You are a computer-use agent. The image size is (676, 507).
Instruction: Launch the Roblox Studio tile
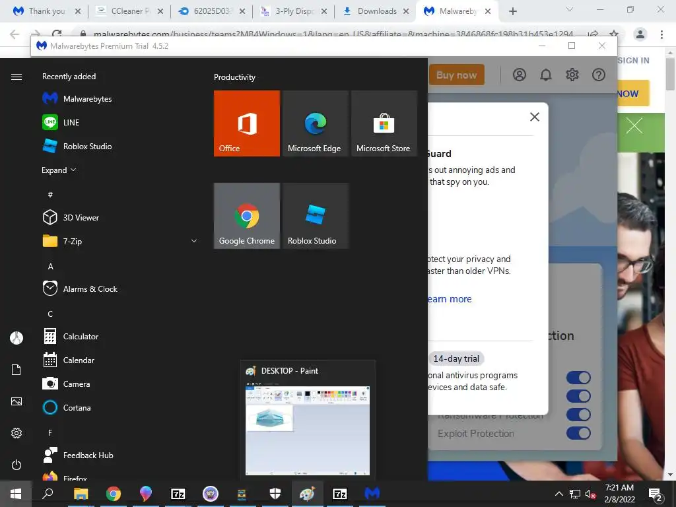click(x=315, y=216)
